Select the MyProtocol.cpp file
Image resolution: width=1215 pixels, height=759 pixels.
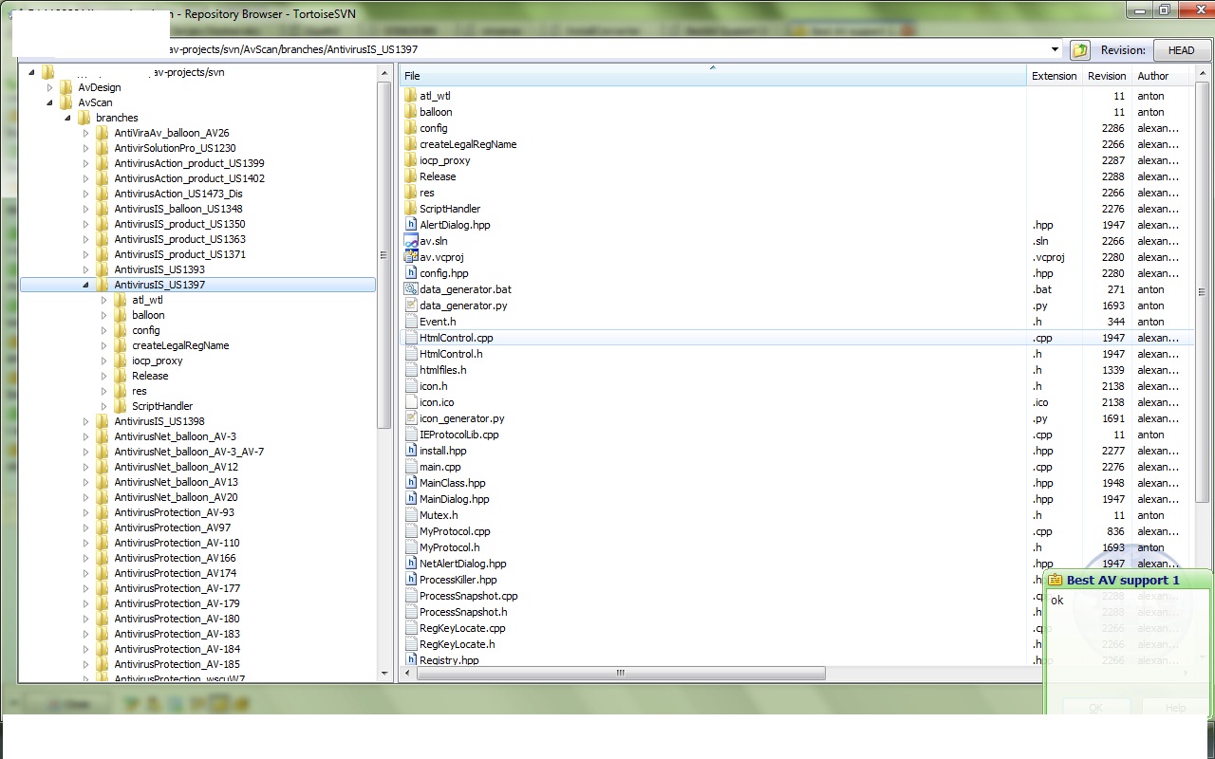pos(455,531)
